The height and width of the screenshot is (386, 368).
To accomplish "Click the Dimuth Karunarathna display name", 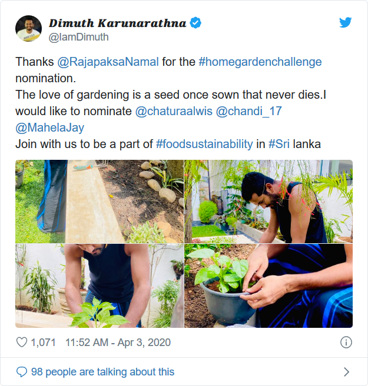I will click(118, 24).
